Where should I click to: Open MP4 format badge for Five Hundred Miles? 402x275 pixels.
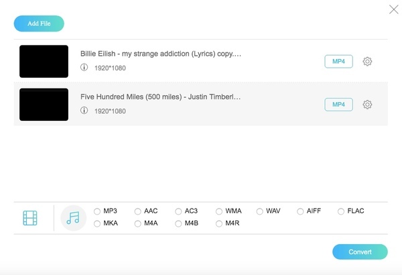(x=338, y=105)
